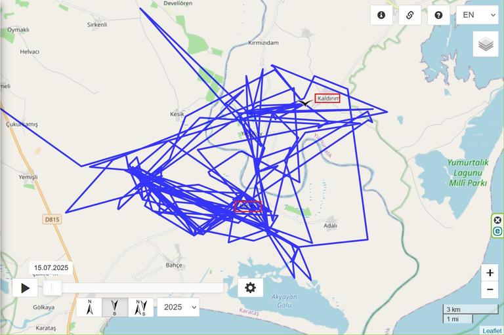504x335 pixels.
Task: Expand the EN language dropdown
Action: (x=477, y=15)
